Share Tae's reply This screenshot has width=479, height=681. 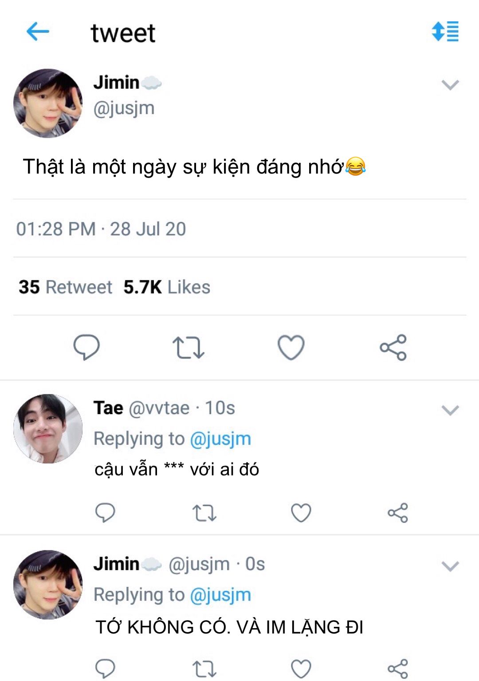click(x=398, y=513)
